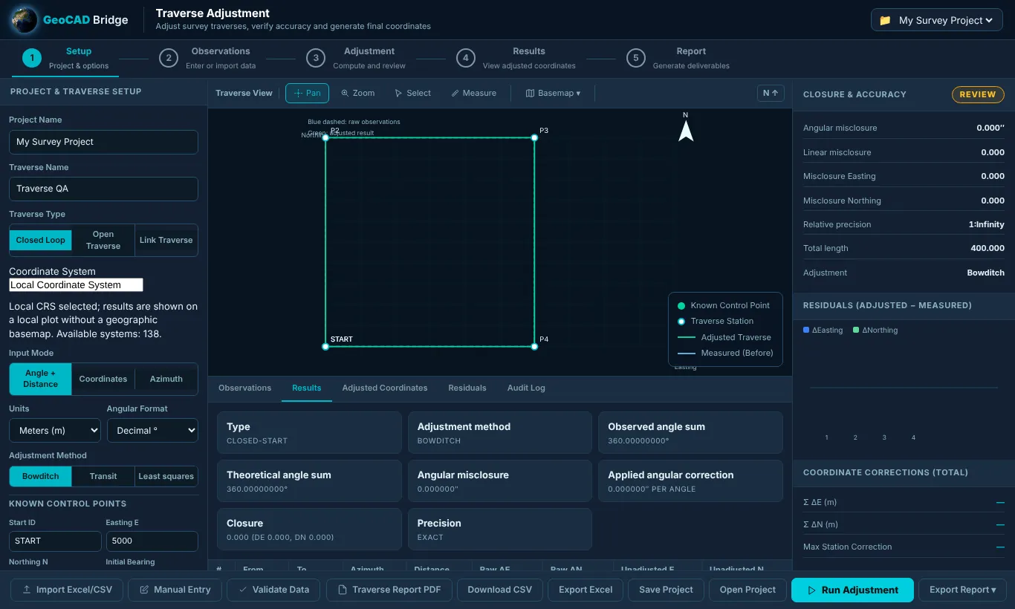Image resolution: width=1015 pixels, height=609 pixels.
Task: Choose Least squares adjustment method
Action: 166,476
